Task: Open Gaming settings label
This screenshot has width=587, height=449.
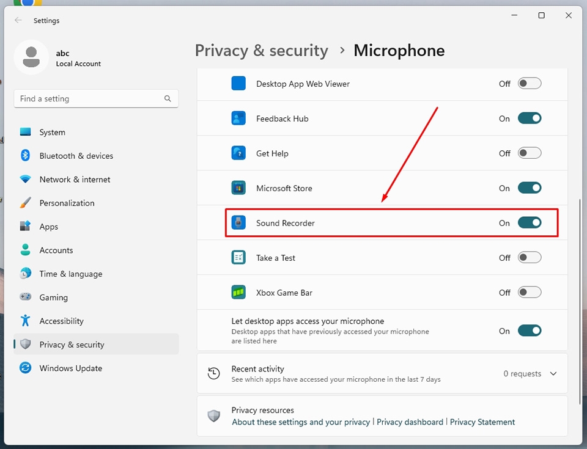Action: tap(54, 298)
